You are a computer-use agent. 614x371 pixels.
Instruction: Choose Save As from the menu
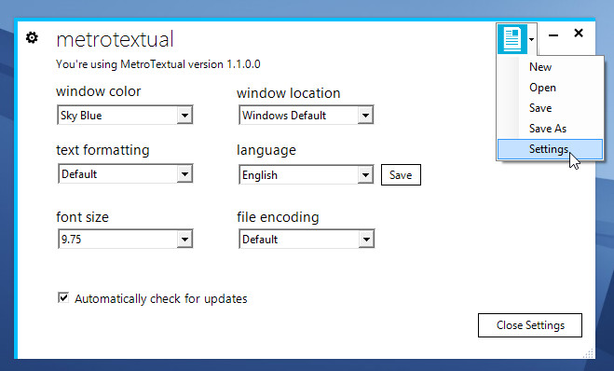tap(550, 128)
